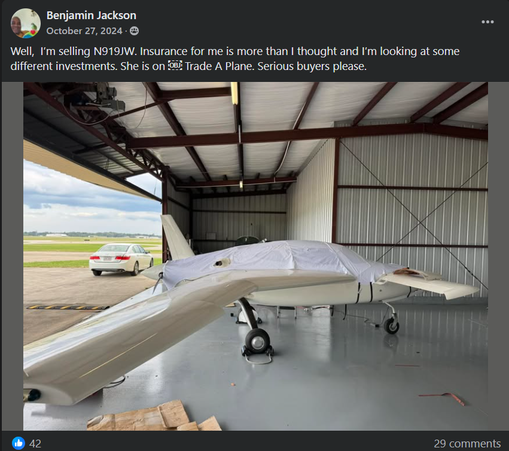Screen dimensions: 509x451
Task: Click the white cover draped over the airplane
Action: tap(279, 260)
